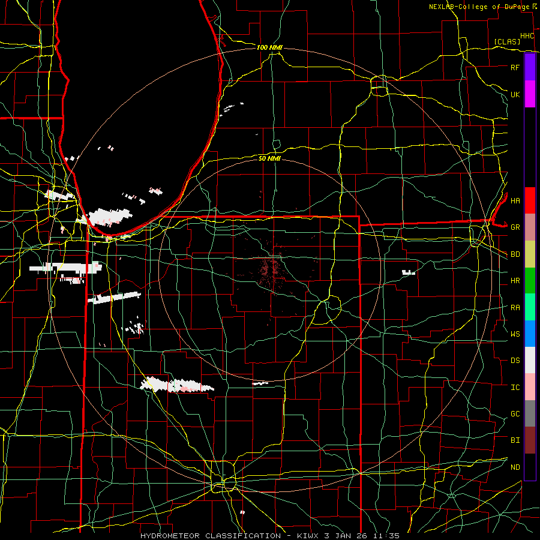This screenshot has width=540, height=540.
Task: Click the magenta UK color swatch
Action: pyautogui.click(x=530, y=94)
